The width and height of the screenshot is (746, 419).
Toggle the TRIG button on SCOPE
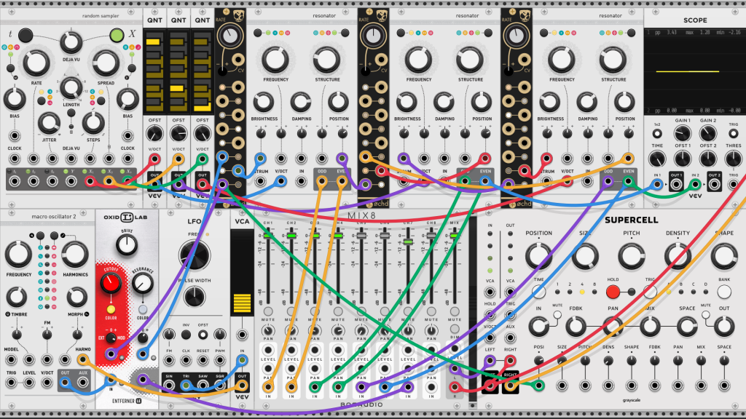[x=733, y=134]
